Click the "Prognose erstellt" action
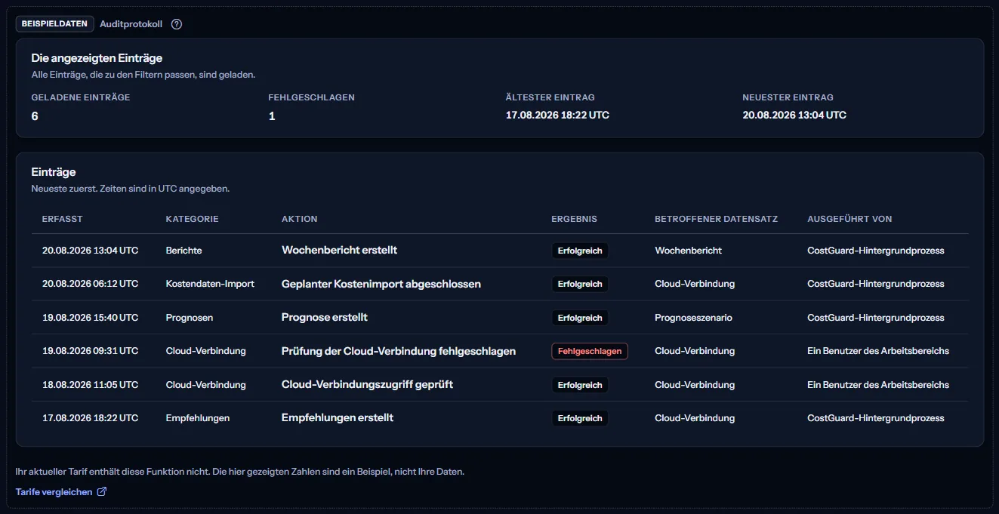Screen dimensions: 999x514 [x=325, y=317]
